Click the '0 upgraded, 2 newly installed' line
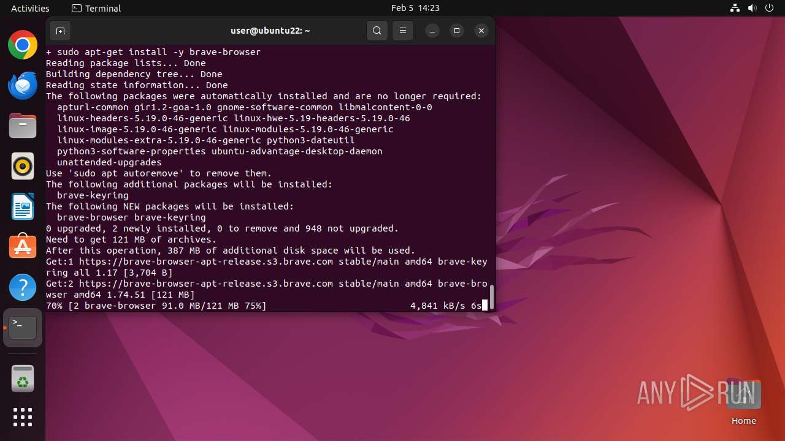The image size is (785, 441). pos(223,228)
